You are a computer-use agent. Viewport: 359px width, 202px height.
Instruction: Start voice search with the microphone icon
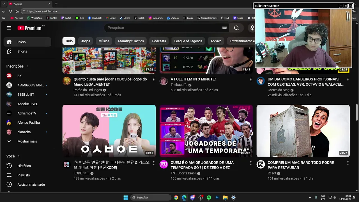[x=252, y=28]
